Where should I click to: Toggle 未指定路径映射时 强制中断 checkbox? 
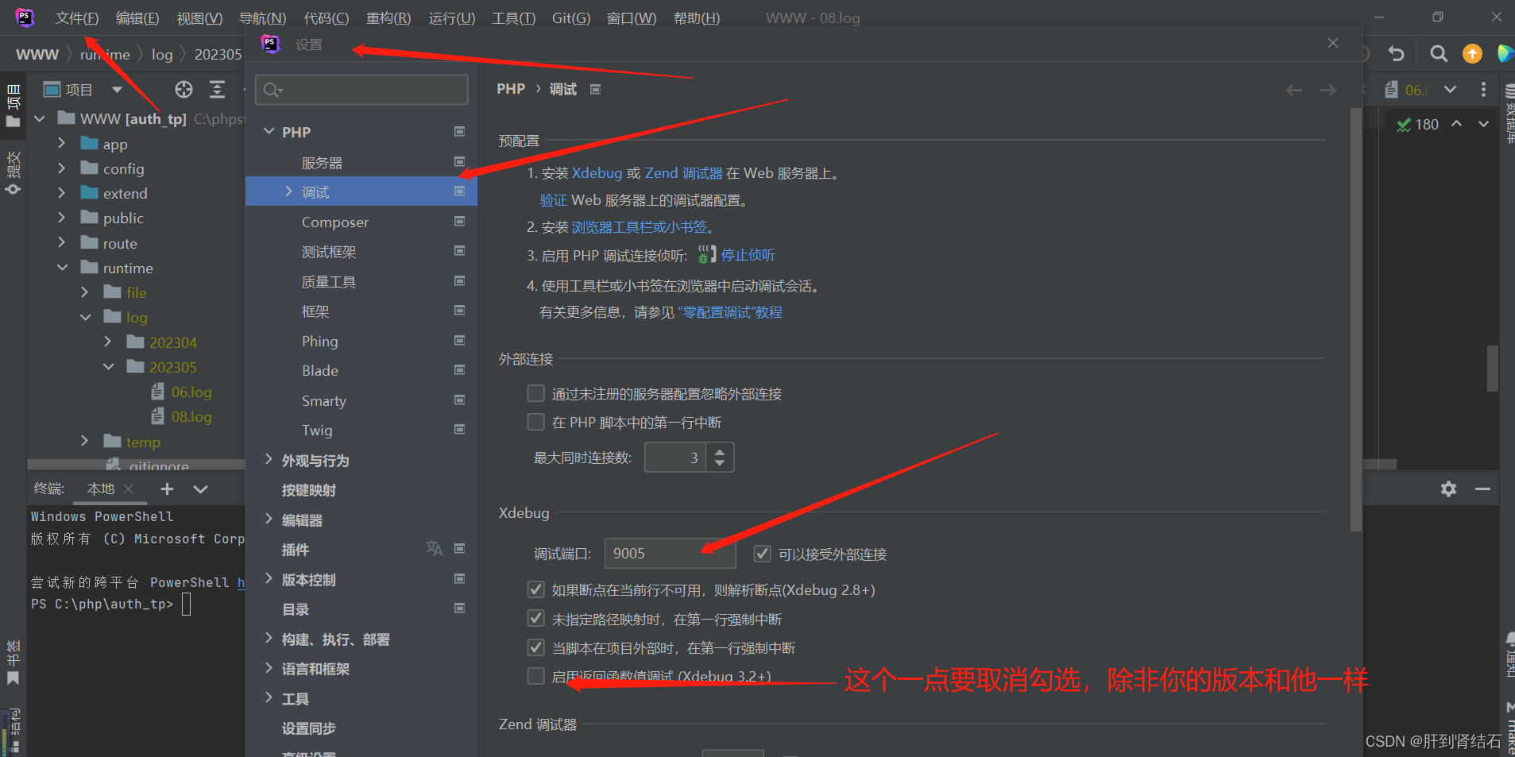click(x=536, y=618)
